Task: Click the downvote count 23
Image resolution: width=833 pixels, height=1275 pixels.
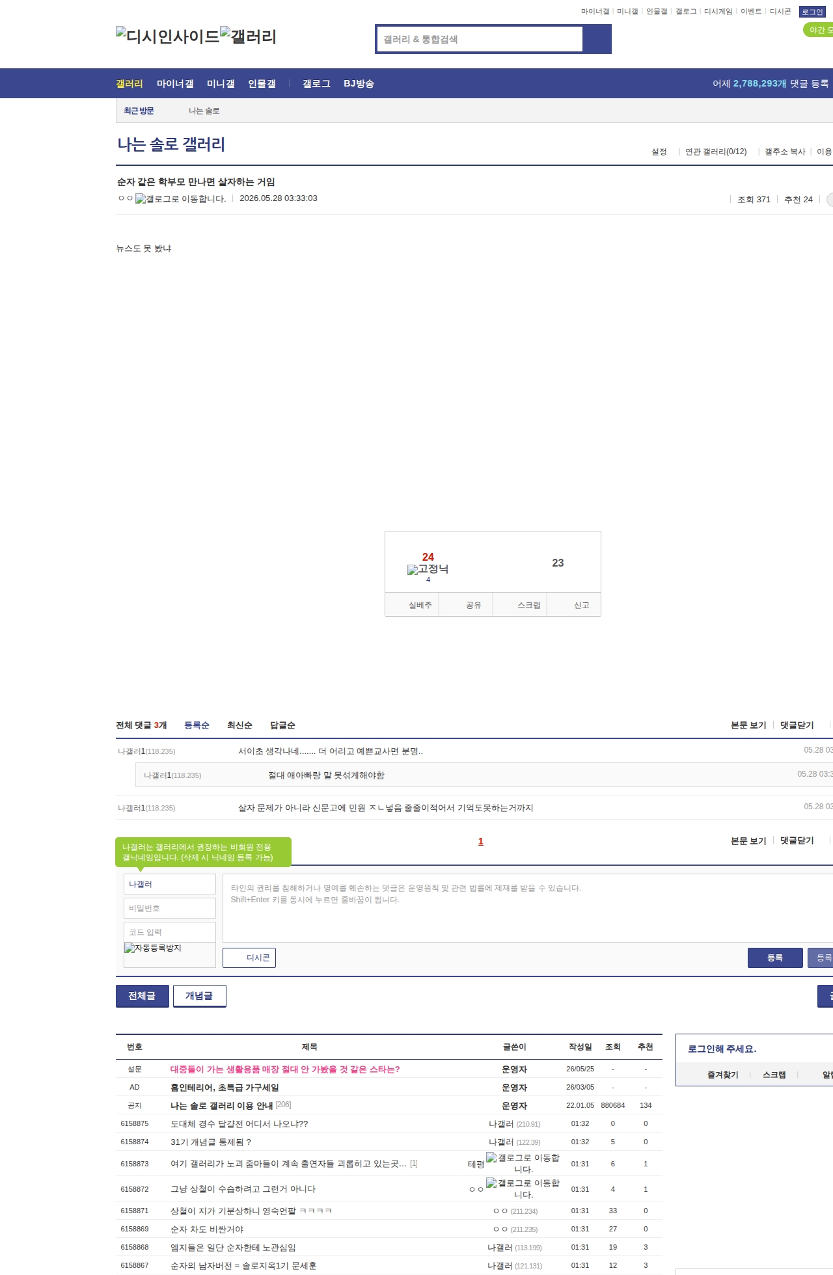Action: 558,563
